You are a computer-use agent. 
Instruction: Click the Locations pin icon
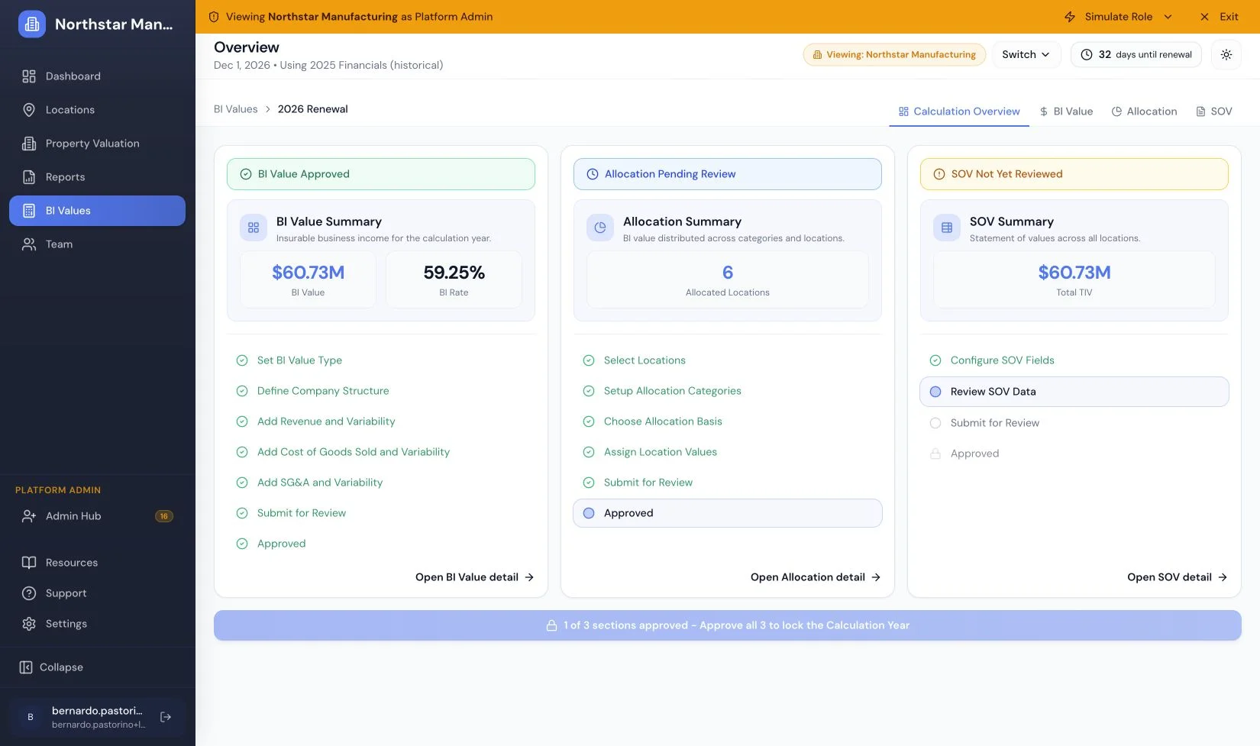[29, 110]
